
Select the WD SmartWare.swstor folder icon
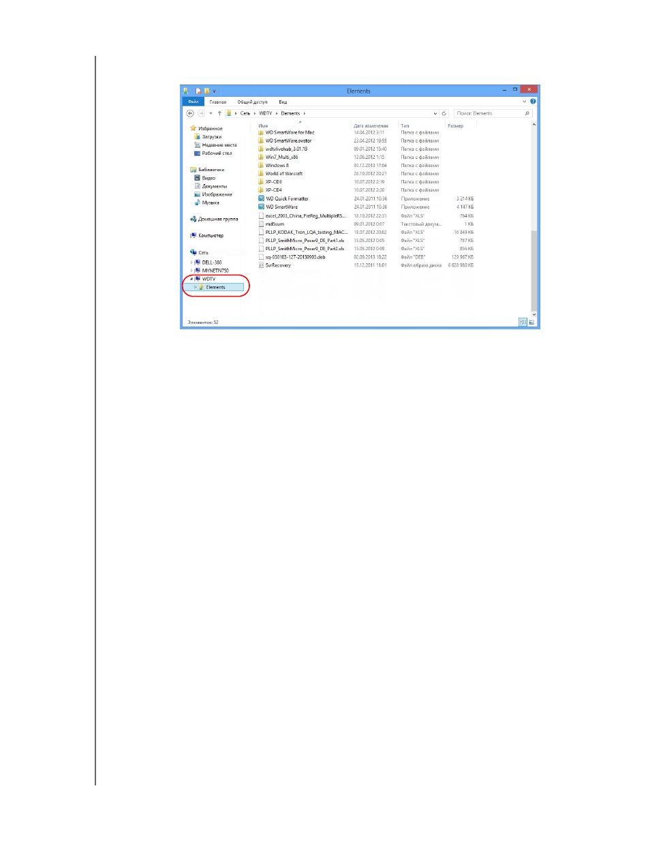pos(261,140)
